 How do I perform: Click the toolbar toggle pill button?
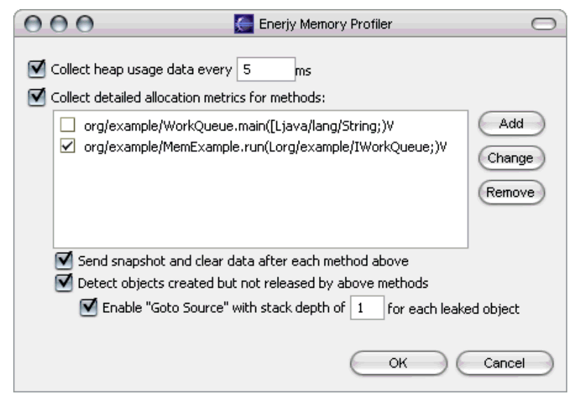(x=543, y=25)
